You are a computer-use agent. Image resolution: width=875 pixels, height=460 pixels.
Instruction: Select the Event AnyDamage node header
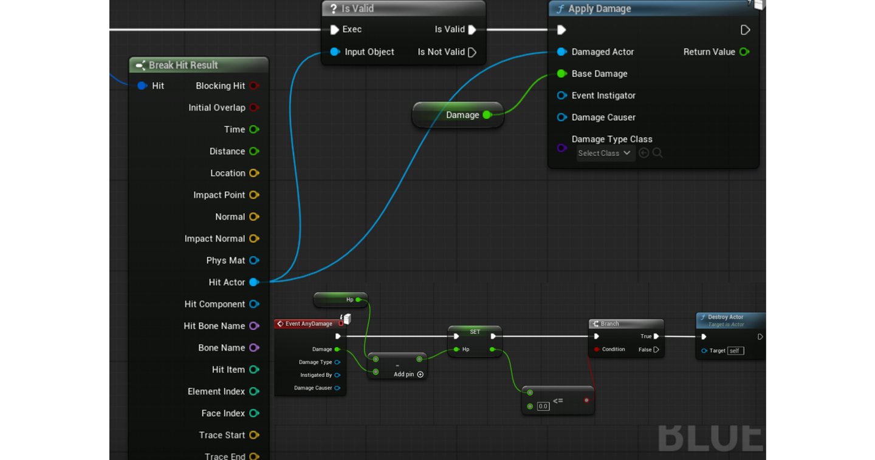[x=310, y=324]
